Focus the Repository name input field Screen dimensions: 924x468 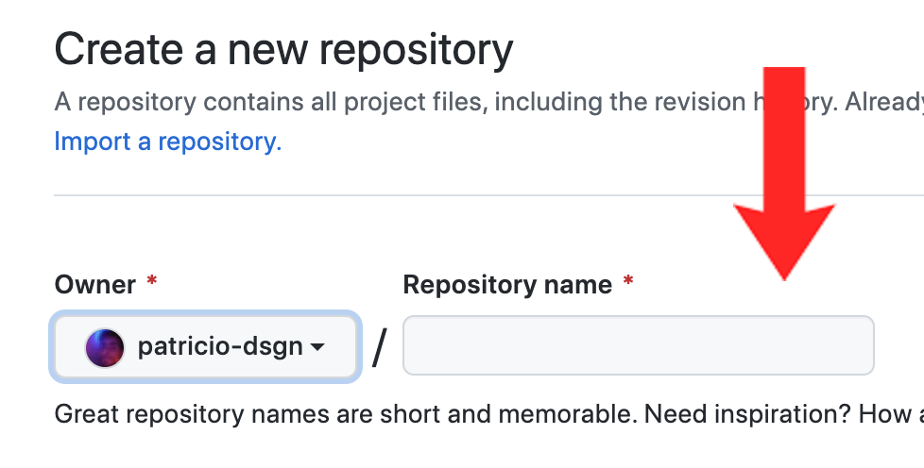click(x=638, y=345)
